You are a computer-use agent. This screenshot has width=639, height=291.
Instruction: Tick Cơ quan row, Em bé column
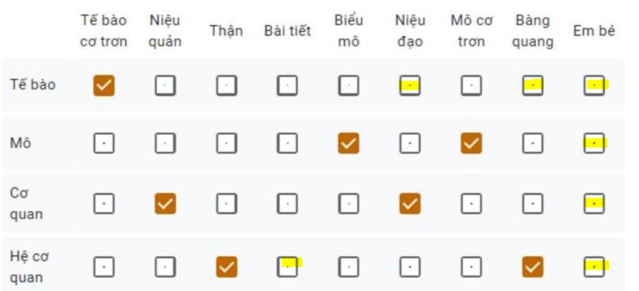tap(594, 204)
